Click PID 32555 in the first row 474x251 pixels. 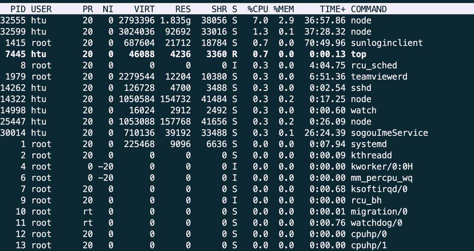pyautogui.click(x=13, y=21)
